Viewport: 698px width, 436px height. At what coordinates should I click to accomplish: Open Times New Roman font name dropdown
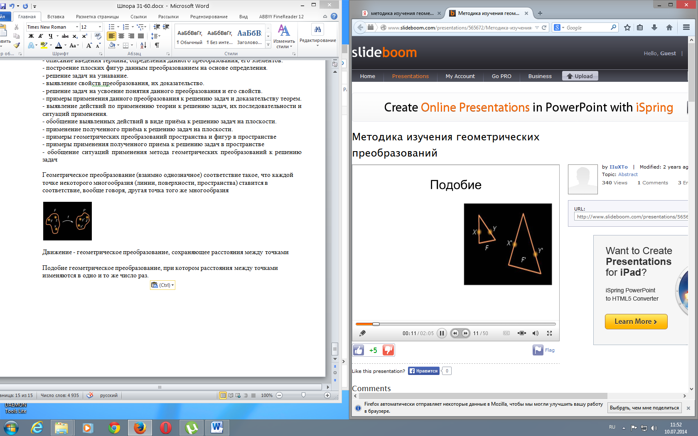pos(77,27)
